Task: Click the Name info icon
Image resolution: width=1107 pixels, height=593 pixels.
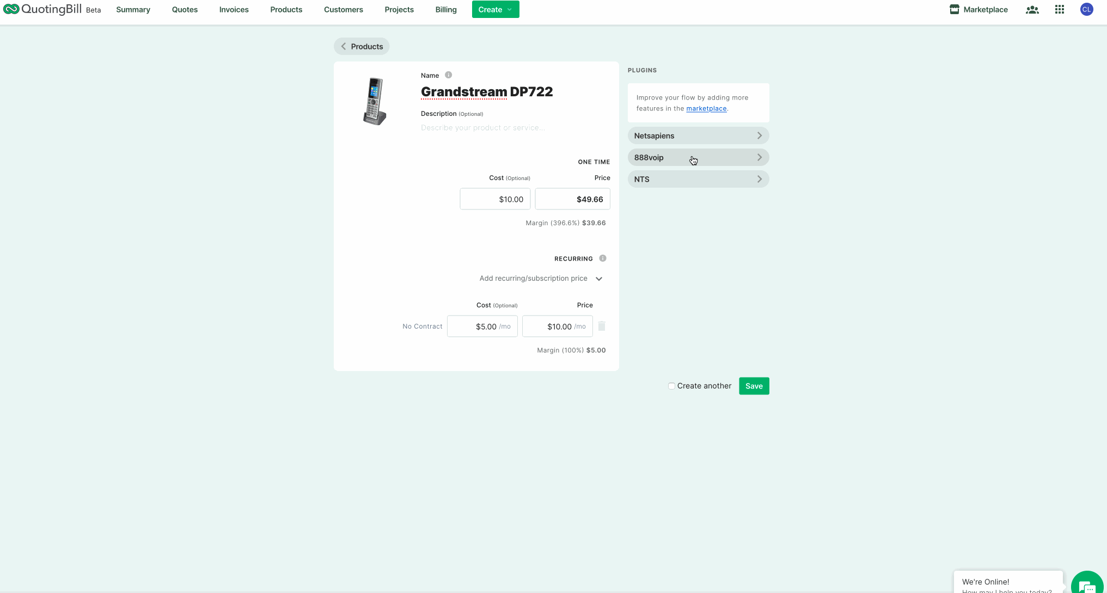Action: coord(448,75)
